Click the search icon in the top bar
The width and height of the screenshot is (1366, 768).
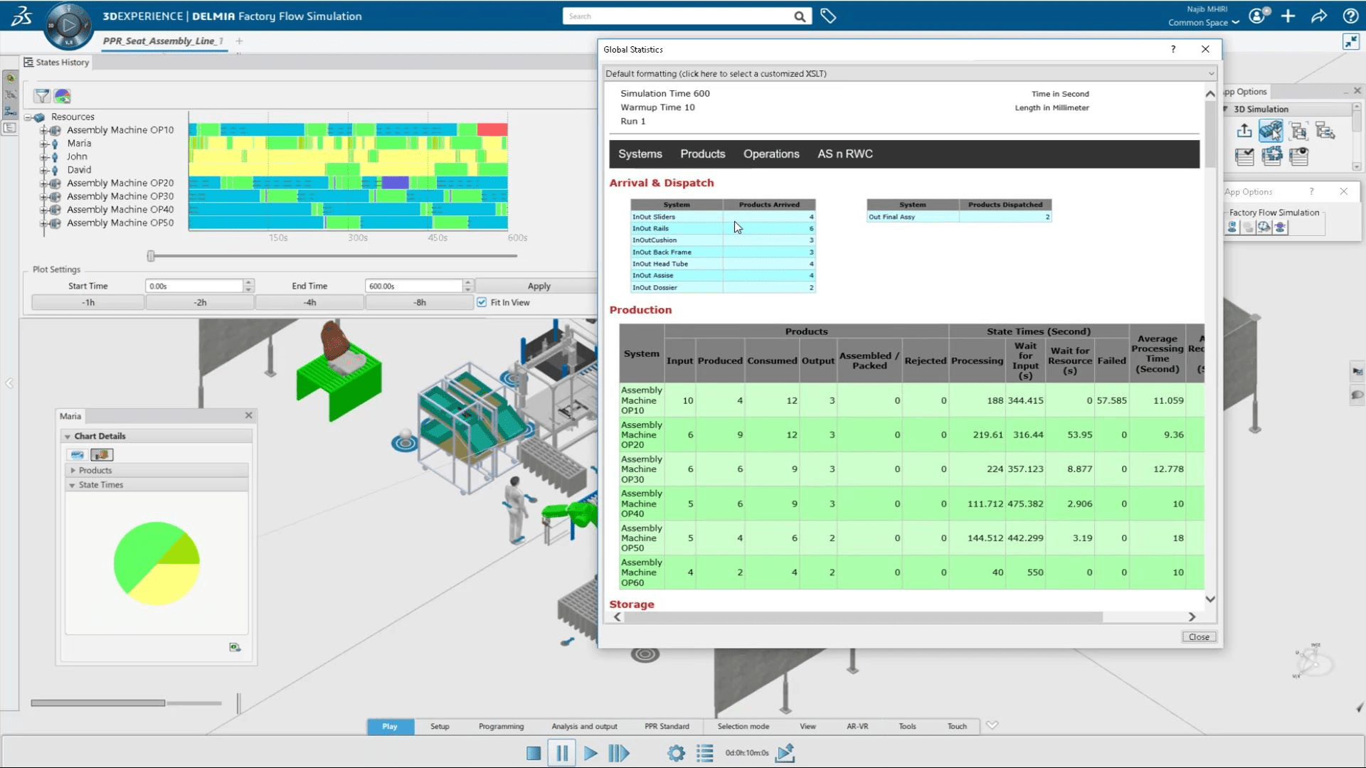point(800,16)
